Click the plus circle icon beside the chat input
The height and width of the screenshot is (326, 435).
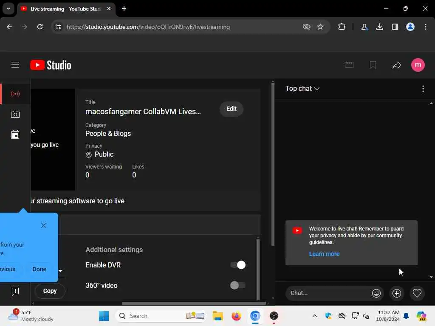pos(396,293)
